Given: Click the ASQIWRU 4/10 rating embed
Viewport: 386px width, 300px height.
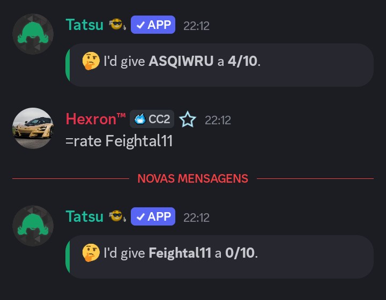Looking at the screenshot, I should click(x=219, y=65).
